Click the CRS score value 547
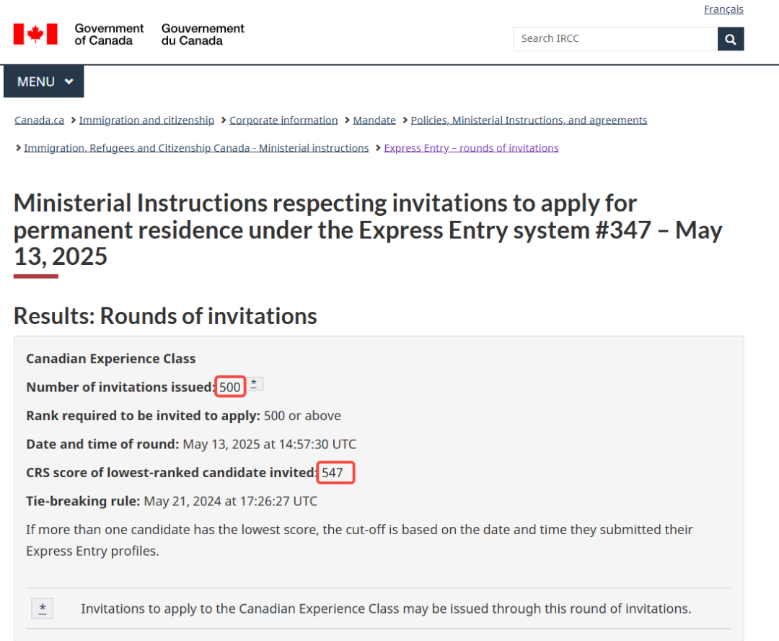The height and width of the screenshot is (641, 779). [x=333, y=472]
